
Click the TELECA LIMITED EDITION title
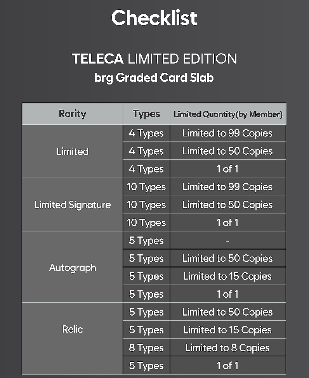coord(154,59)
